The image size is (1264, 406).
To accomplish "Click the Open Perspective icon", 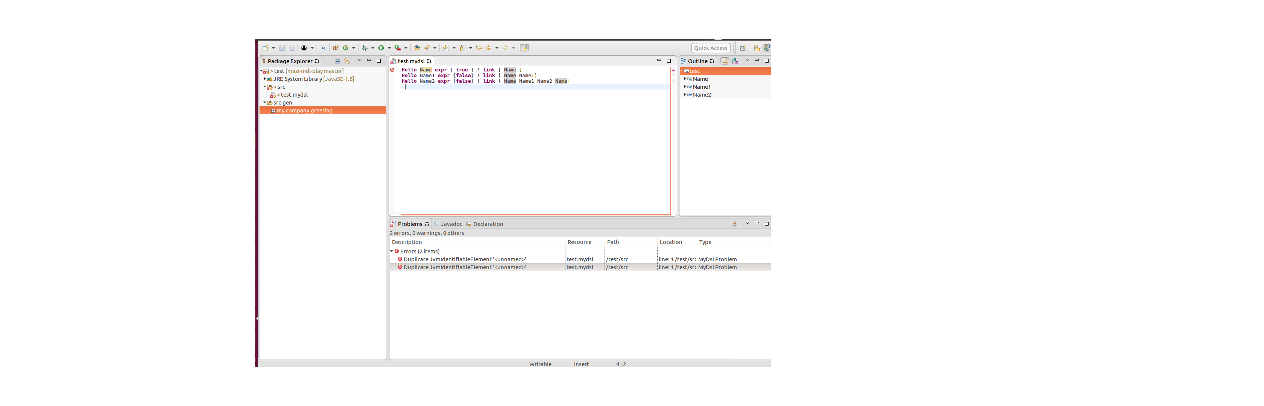I will click(x=743, y=48).
